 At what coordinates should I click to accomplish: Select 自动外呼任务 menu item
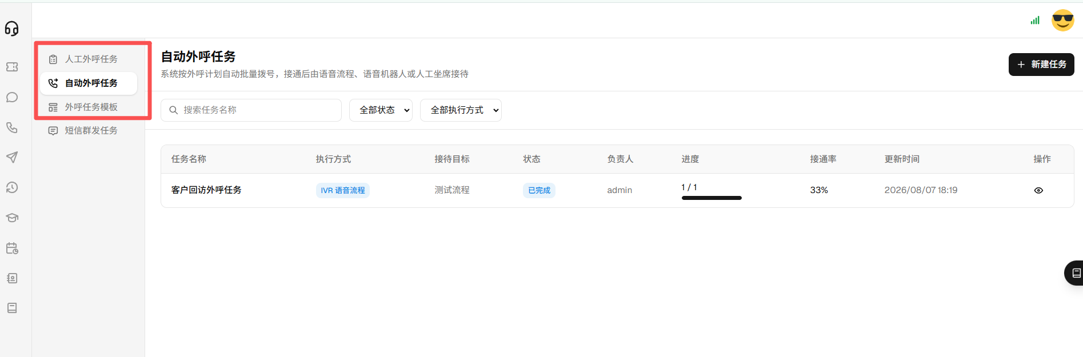[89, 83]
